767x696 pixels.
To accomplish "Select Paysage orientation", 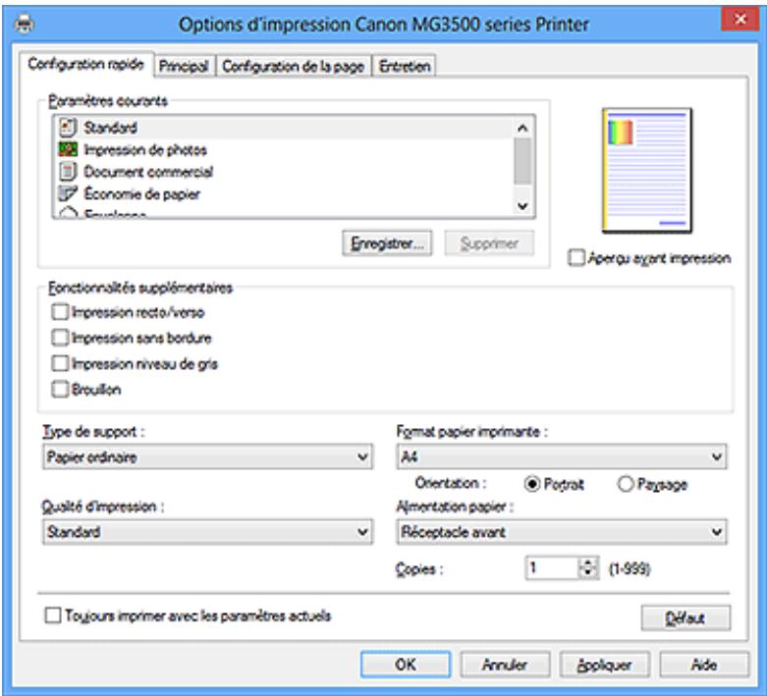I will (626, 484).
